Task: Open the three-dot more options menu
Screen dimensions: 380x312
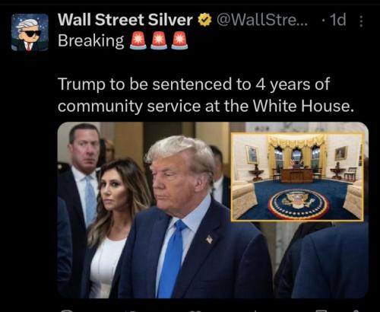Action: [361, 21]
